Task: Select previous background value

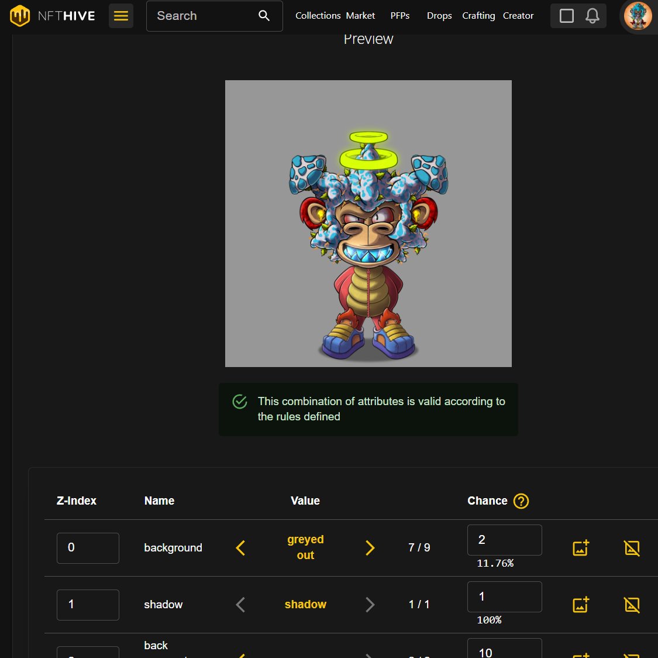Action: [240, 547]
